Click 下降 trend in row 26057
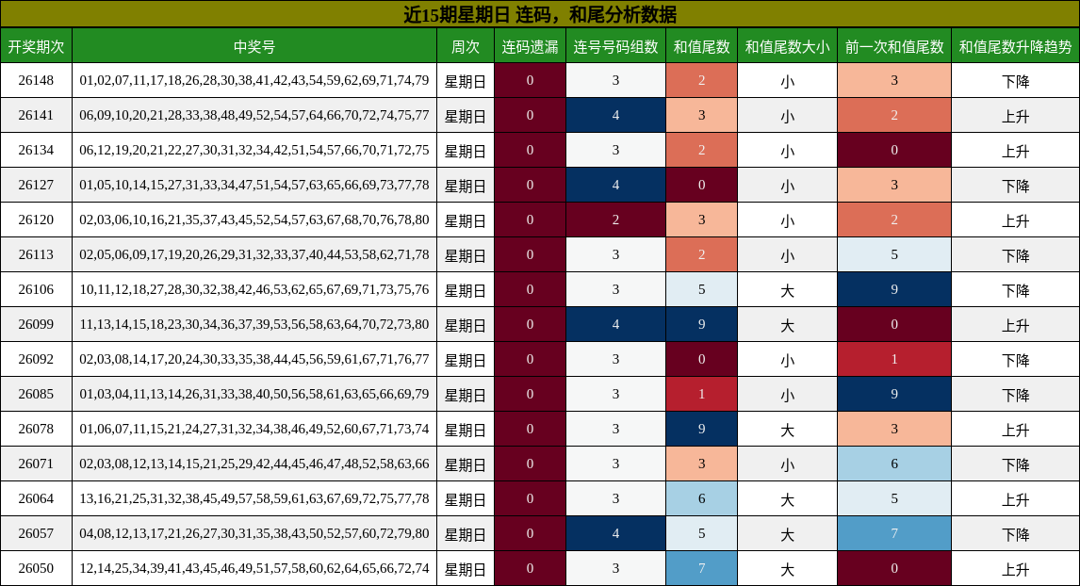The image size is (1080, 586). [x=1015, y=533]
